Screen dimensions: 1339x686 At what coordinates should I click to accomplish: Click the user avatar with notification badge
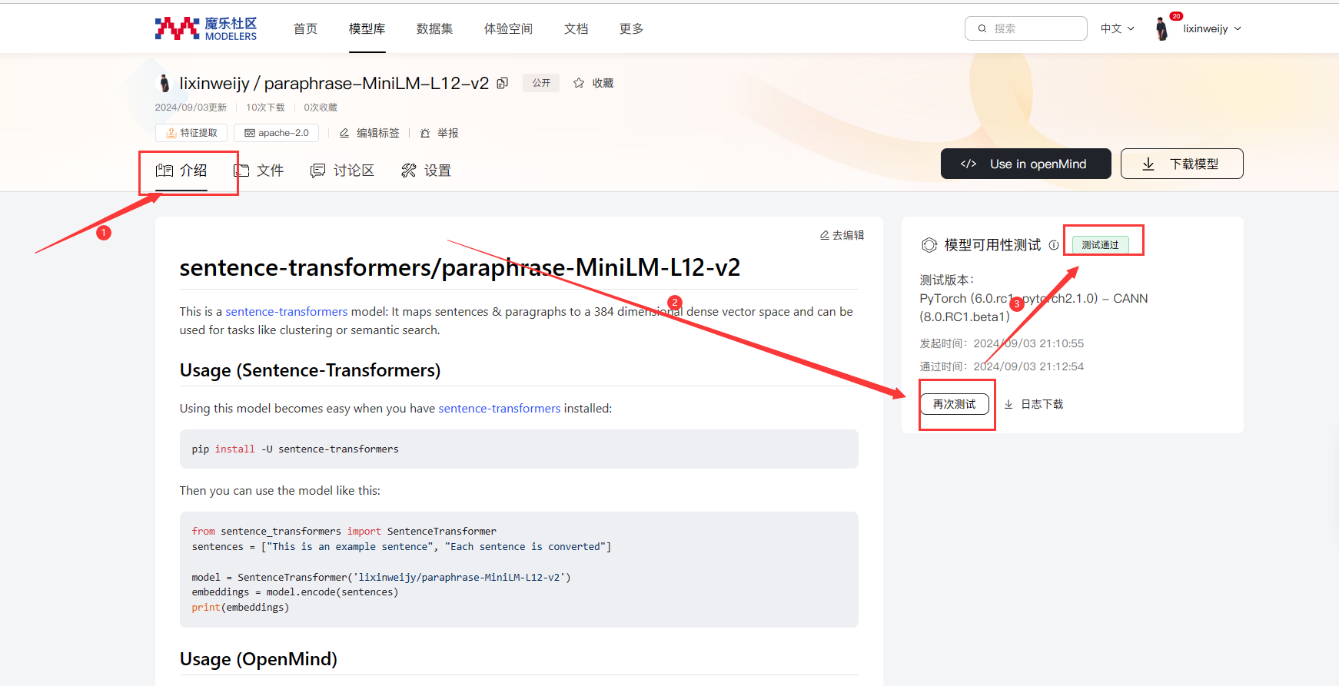[1162, 29]
